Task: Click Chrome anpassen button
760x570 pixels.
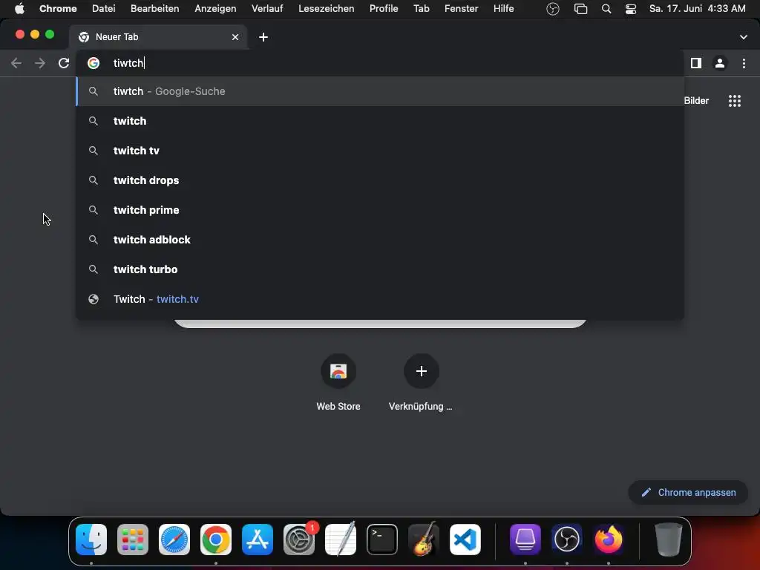Action: pos(688,493)
